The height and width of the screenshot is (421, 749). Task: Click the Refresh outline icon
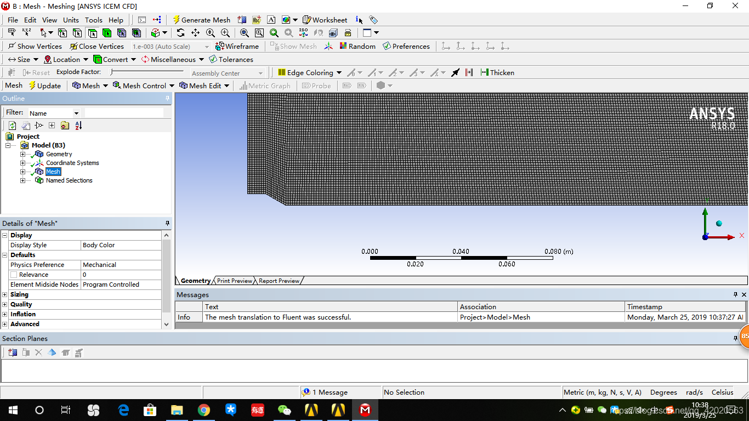pyautogui.click(x=13, y=126)
